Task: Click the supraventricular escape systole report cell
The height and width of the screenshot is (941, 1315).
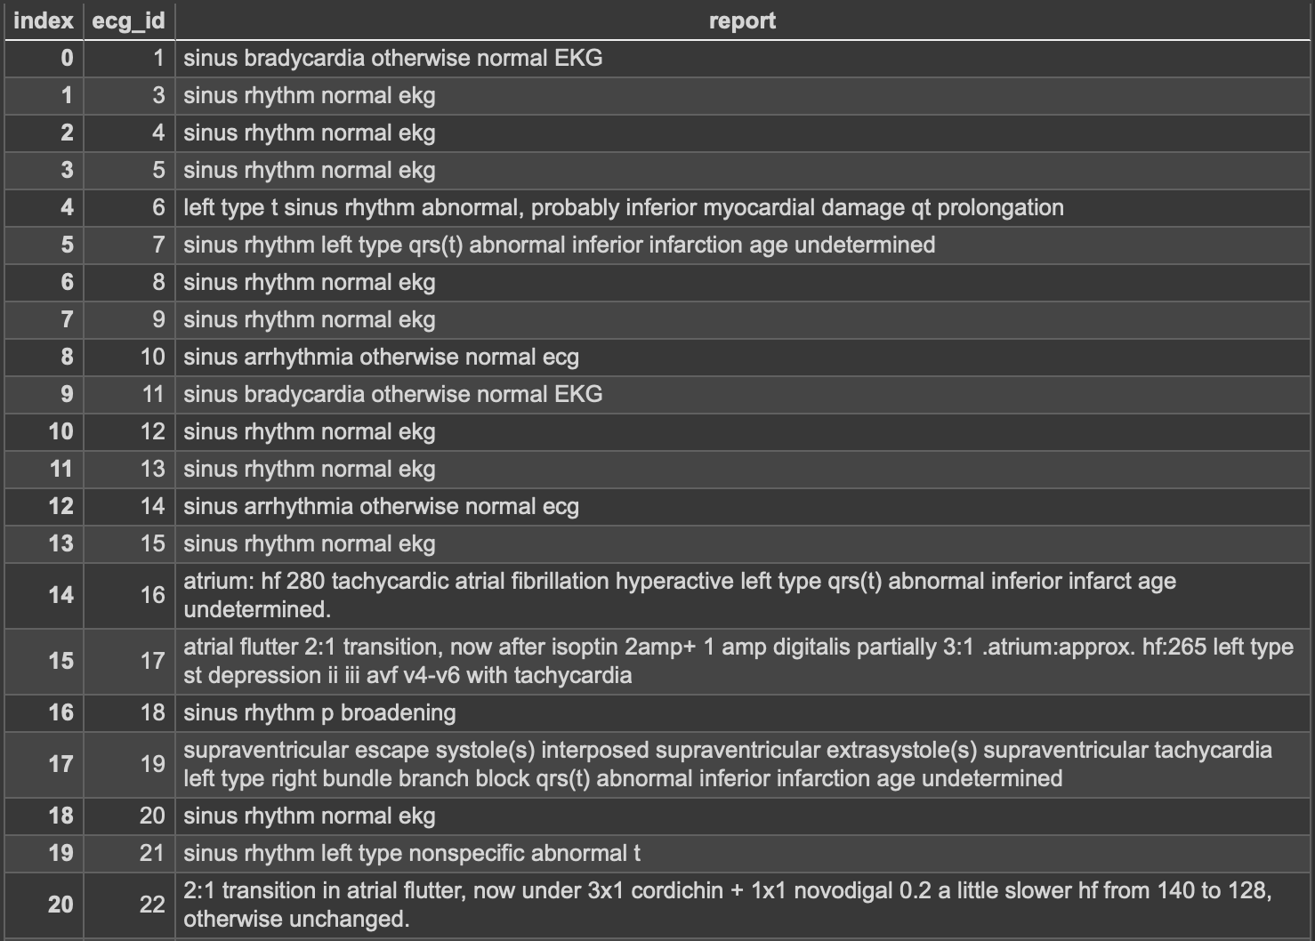Action: 728,764
